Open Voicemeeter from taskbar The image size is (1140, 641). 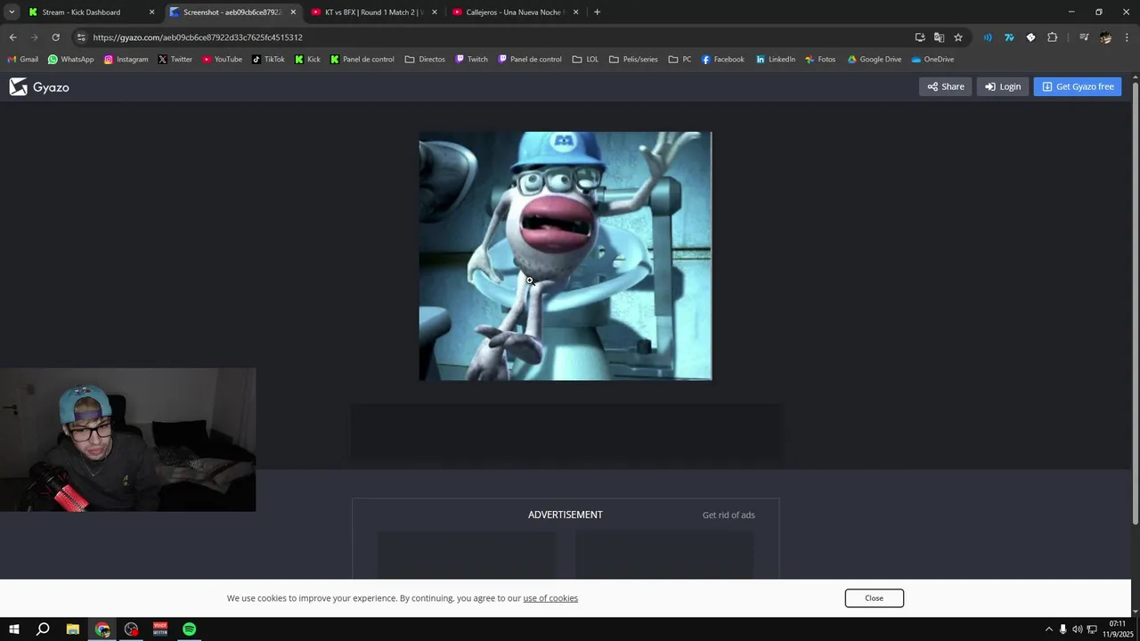coord(160,629)
